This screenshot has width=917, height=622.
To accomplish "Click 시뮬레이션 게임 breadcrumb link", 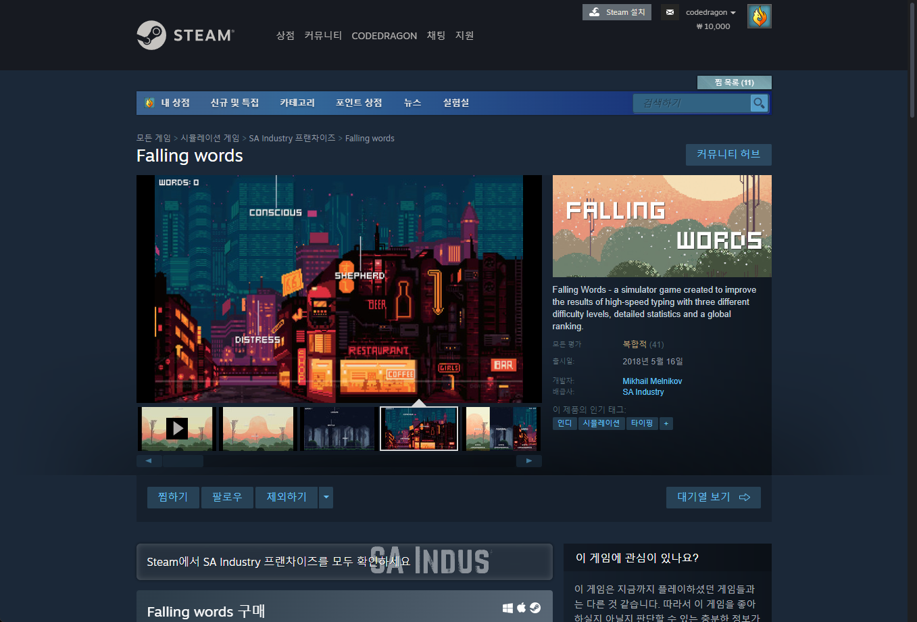I will click(x=209, y=138).
